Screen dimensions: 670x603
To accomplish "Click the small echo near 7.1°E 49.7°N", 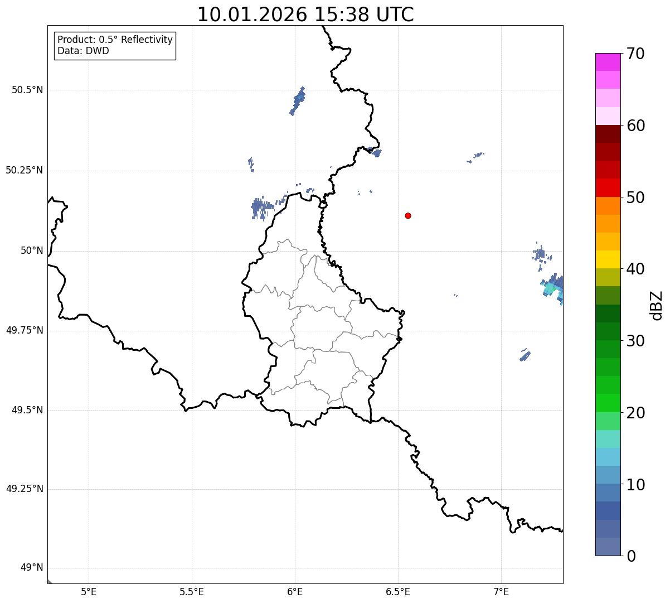I will [525, 355].
